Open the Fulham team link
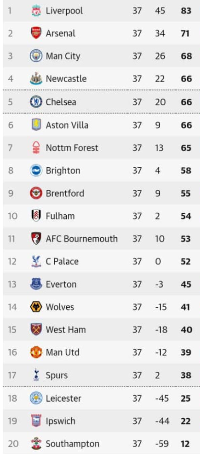Screen dimensions: 200x454 pos(60,216)
